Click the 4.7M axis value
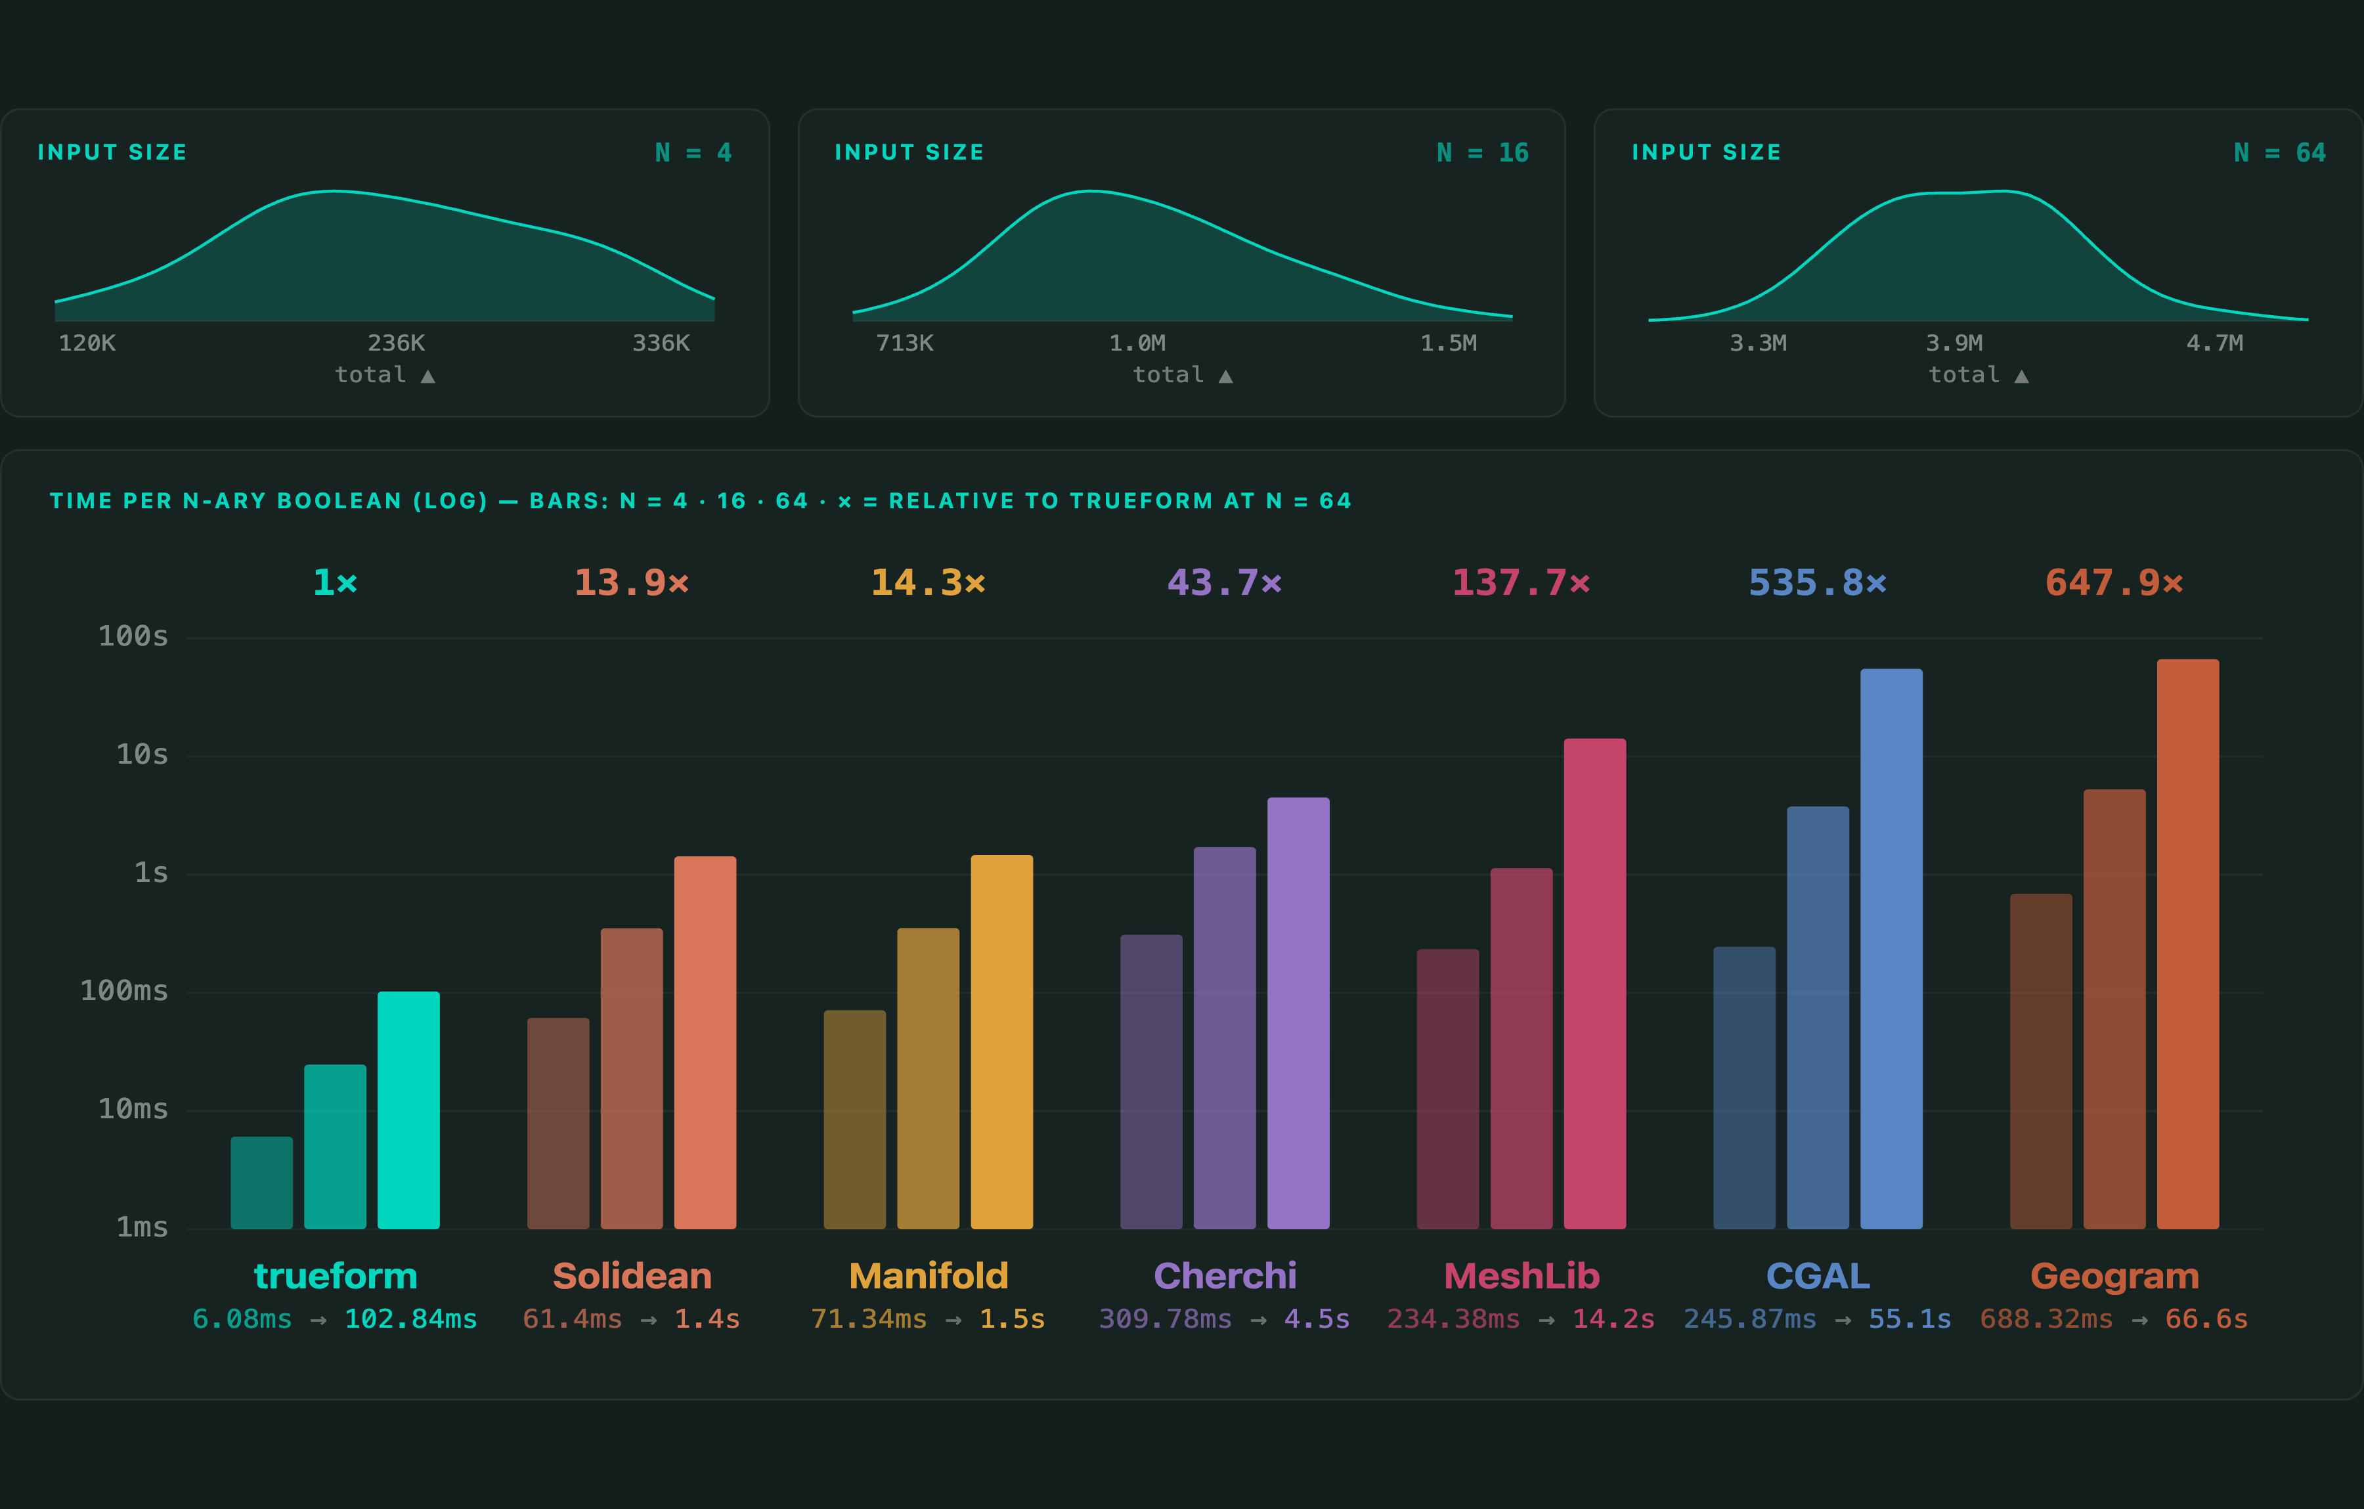The image size is (2364, 1509). [2214, 343]
